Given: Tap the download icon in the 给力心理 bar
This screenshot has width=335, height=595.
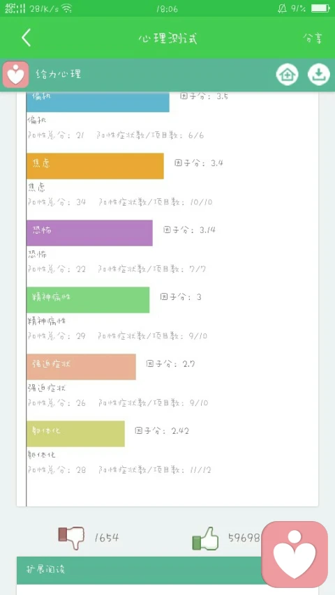Looking at the screenshot, I should 319,75.
